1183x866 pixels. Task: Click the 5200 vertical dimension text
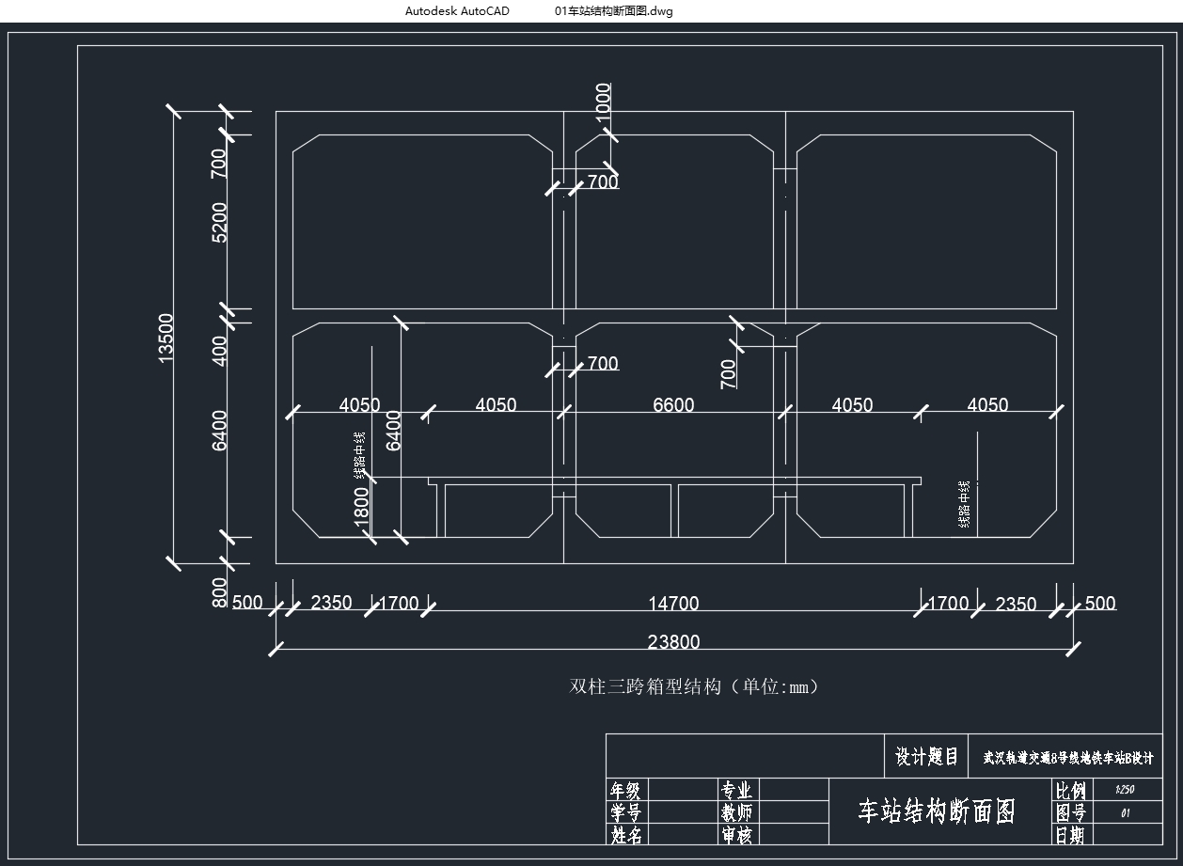(220, 222)
